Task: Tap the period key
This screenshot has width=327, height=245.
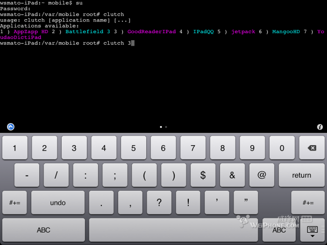Action: [101, 203]
